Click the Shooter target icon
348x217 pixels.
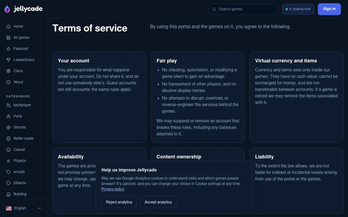point(8,127)
